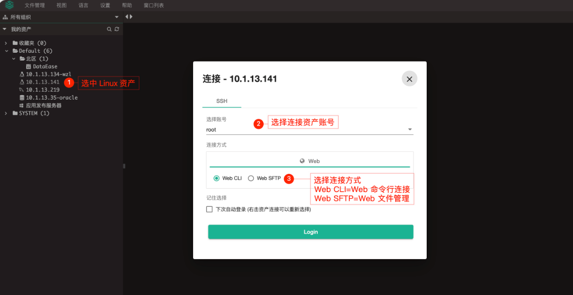Select the Web connection method tab
The width and height of the screenshot is (573, 295).
(x=310, y=161)
